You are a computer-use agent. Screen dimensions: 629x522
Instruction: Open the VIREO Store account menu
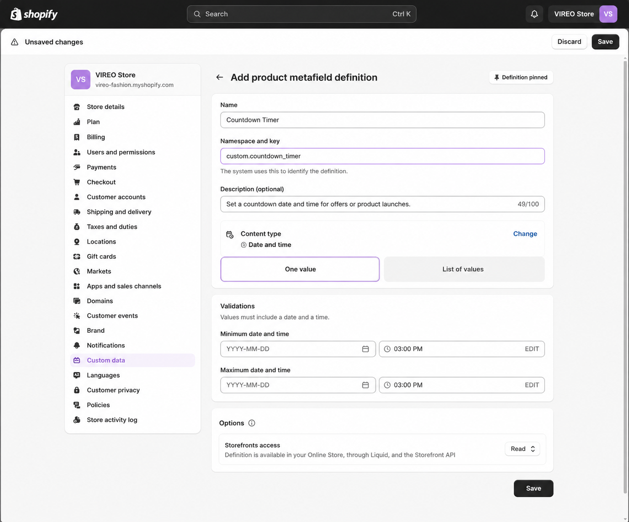pos(583,14)
